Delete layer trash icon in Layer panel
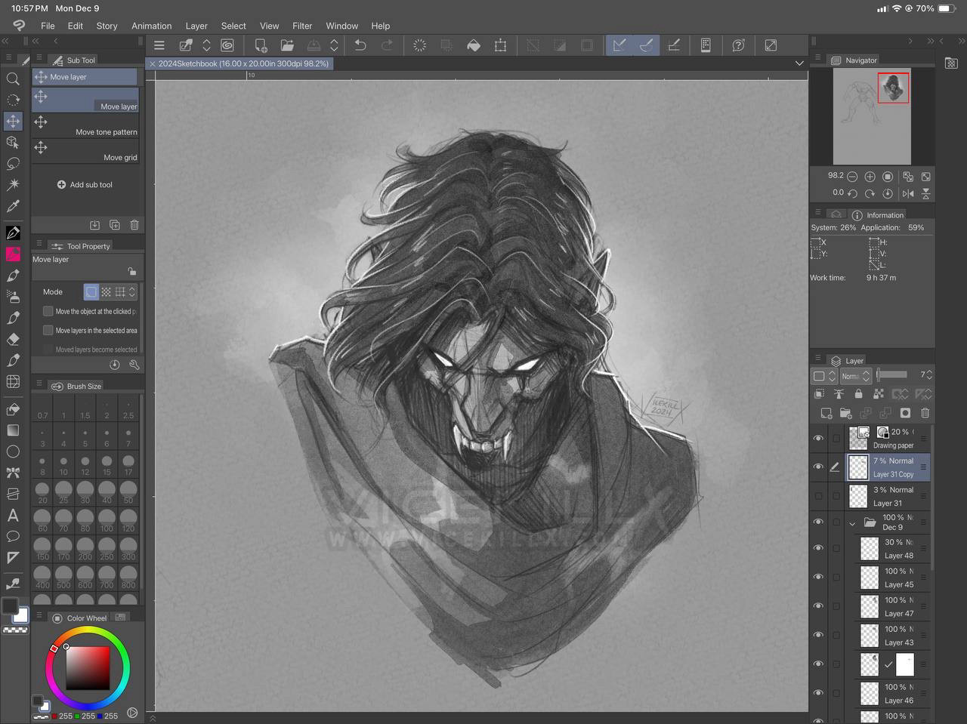The image size is (967, 724). pos(925,413)
